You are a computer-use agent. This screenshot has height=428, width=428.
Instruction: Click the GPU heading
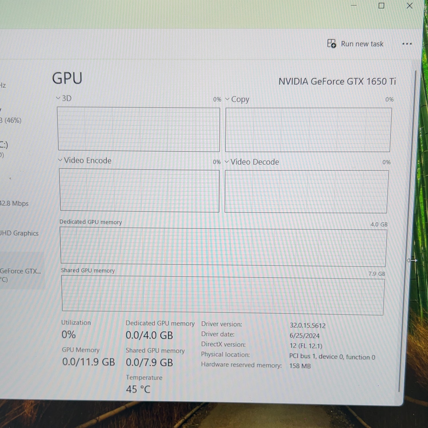(67, 78)
